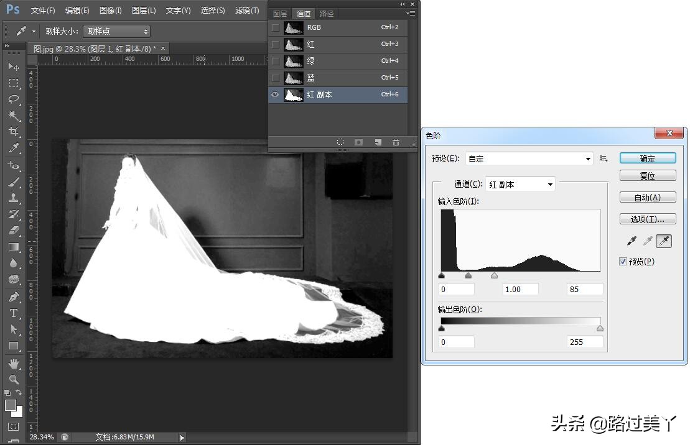Expand the toolbox double-arrow
The height and width of the screenshot is (445, 690).
[x=7, y=46]
